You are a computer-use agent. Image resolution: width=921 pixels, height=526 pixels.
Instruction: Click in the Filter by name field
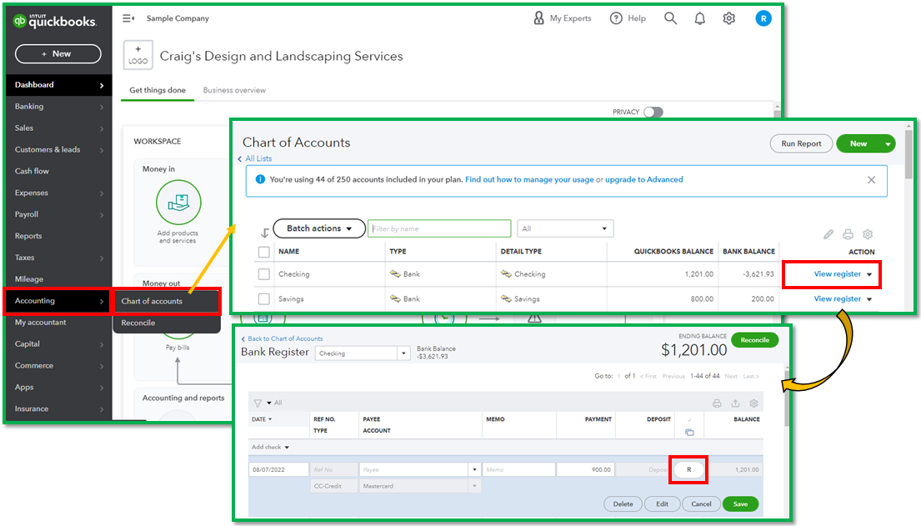pos(438,228)
